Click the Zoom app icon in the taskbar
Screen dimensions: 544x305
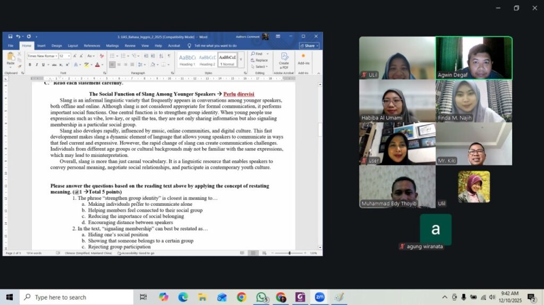pos(319,297)
